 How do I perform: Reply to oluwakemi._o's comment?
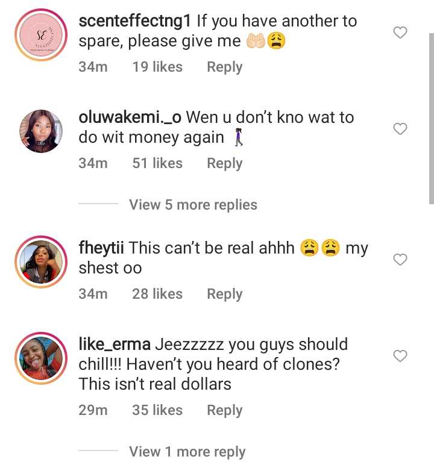pyautogui.click(x=224, y=163)
